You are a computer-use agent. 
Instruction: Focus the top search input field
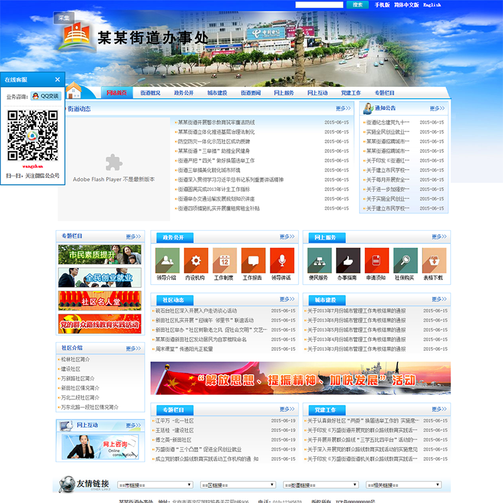[x=319, y=5]
